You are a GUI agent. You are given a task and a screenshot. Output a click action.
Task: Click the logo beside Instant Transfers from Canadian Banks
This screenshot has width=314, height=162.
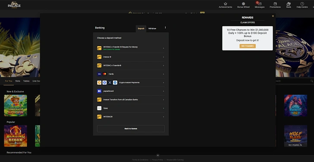(99, 100)
